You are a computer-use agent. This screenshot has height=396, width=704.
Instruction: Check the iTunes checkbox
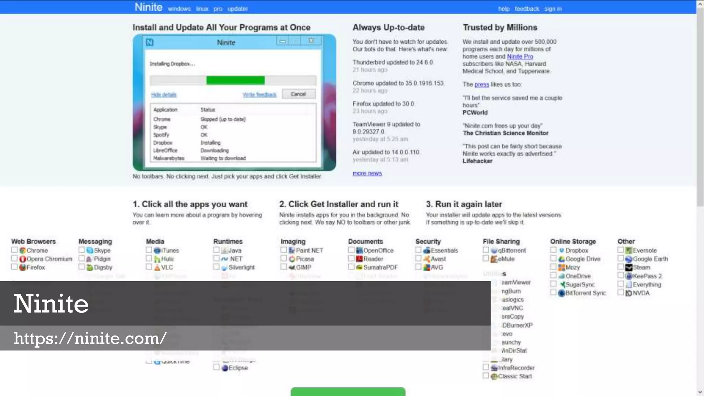coord(149,250)
